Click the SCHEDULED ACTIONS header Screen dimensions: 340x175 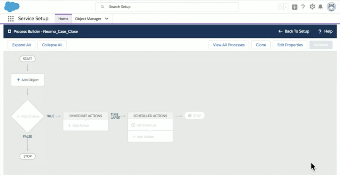pyautogui.click(x=150, y=116)
